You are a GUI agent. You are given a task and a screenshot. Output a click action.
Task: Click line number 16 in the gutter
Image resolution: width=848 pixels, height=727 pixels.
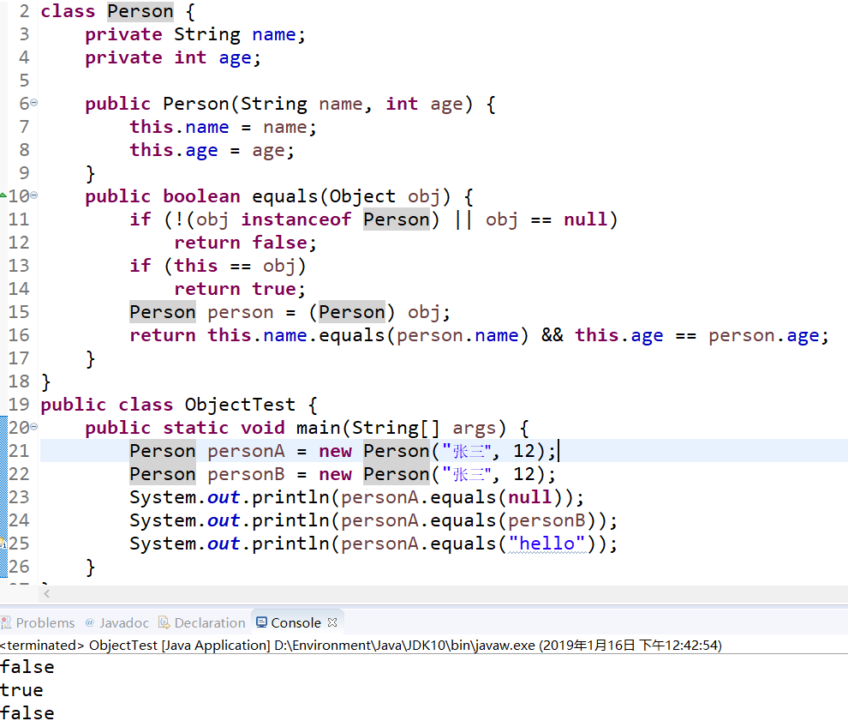pyautogui.click(x=19, y=335)
